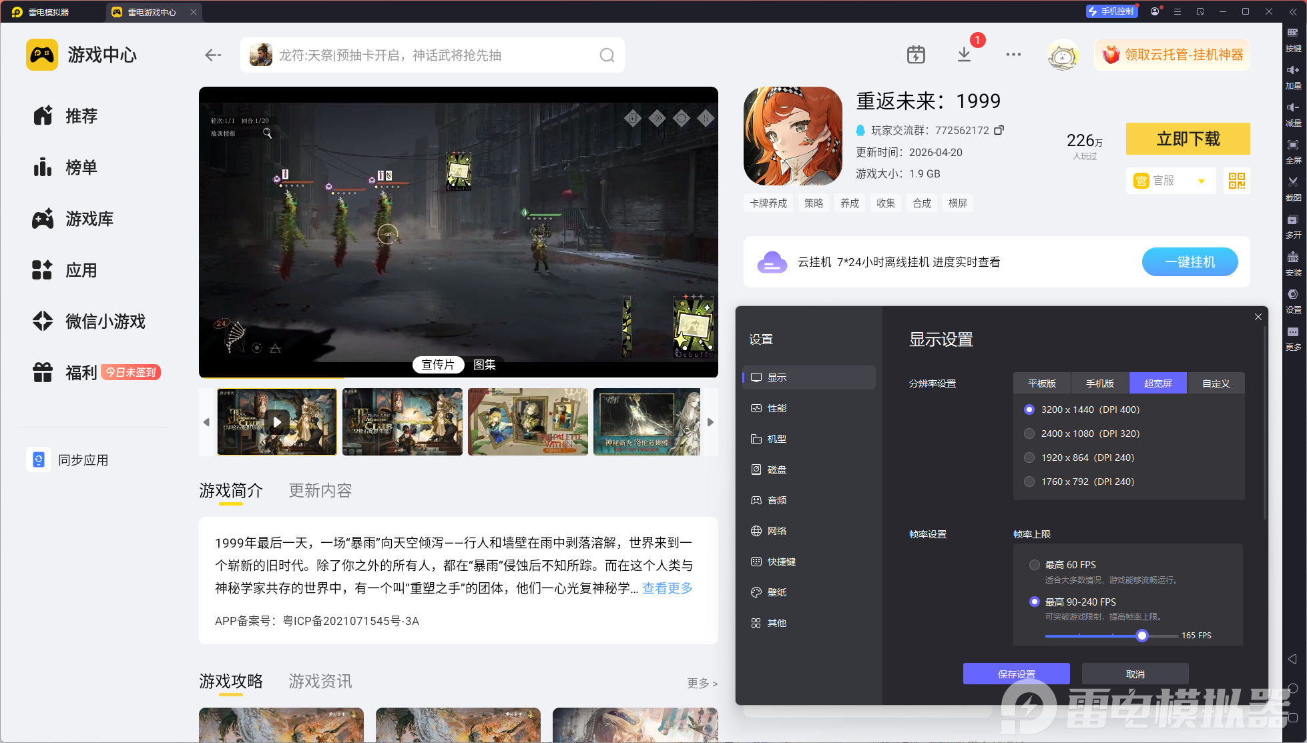Open multi-instance (多开) in right sidebar

tap(1293, 220)
